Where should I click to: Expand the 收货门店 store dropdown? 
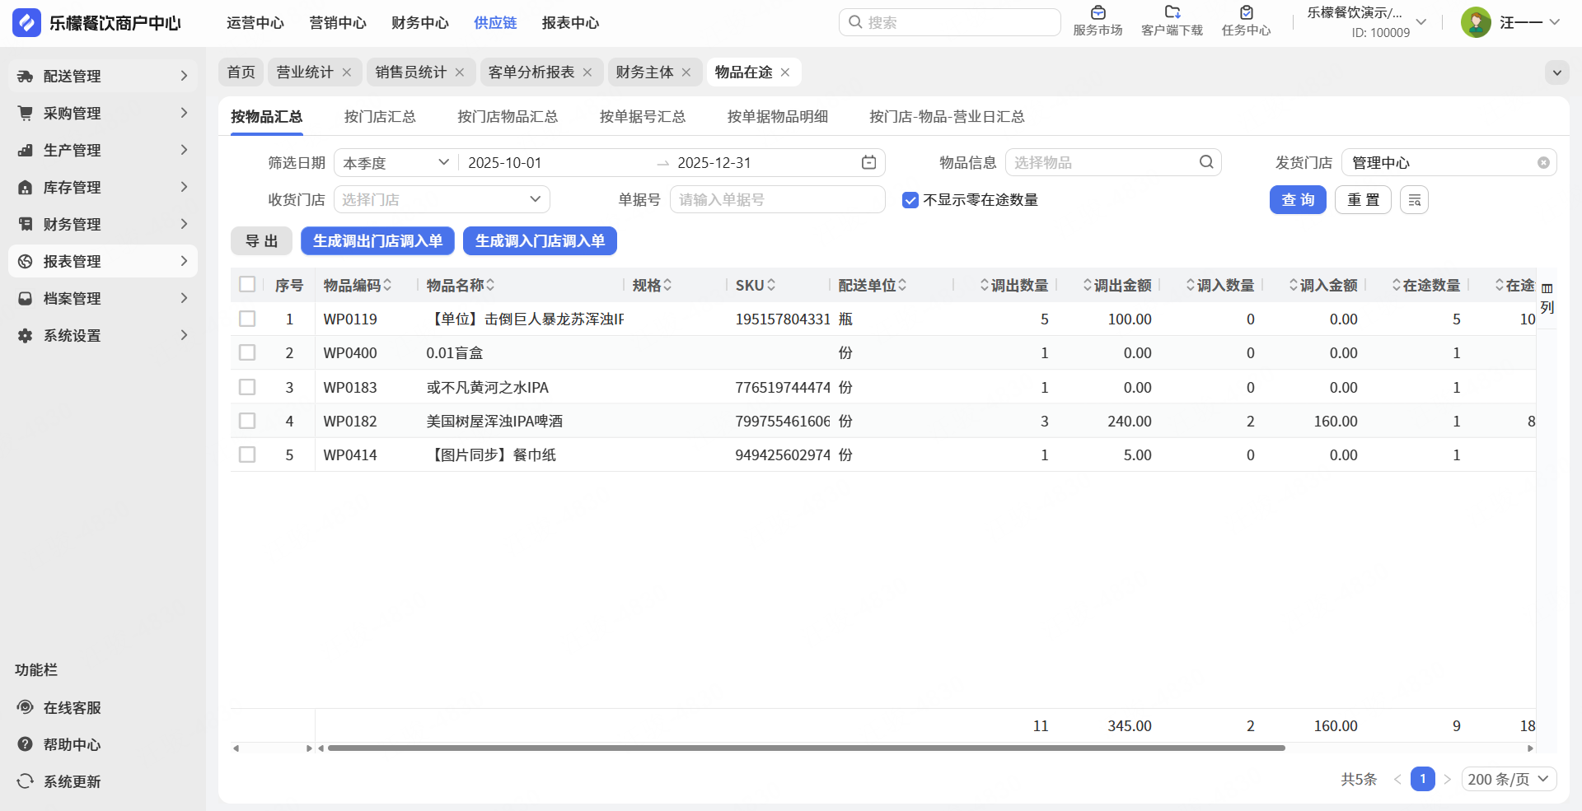tap(442, 199)
